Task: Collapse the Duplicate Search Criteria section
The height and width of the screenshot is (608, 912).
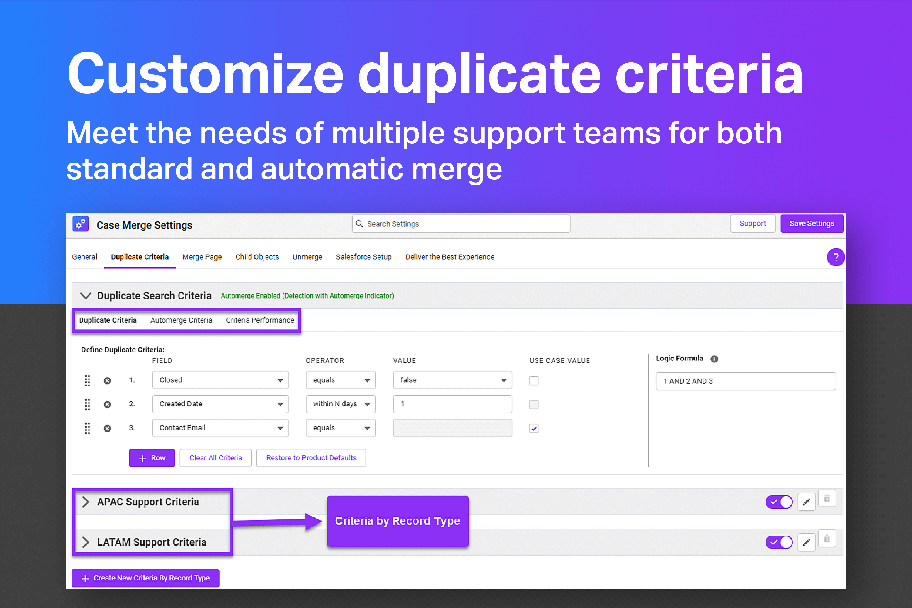Action: click(86, 295)
